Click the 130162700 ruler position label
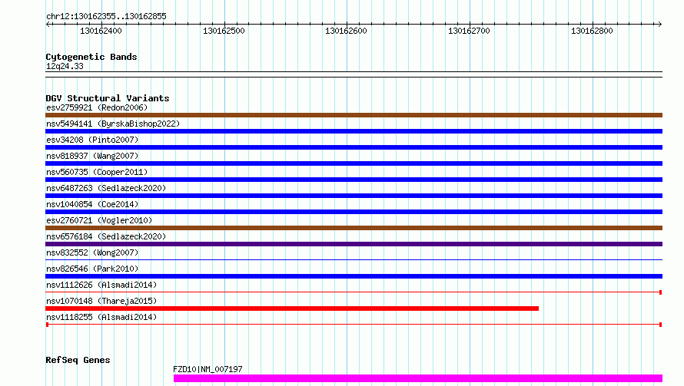 tap(469, 31)
